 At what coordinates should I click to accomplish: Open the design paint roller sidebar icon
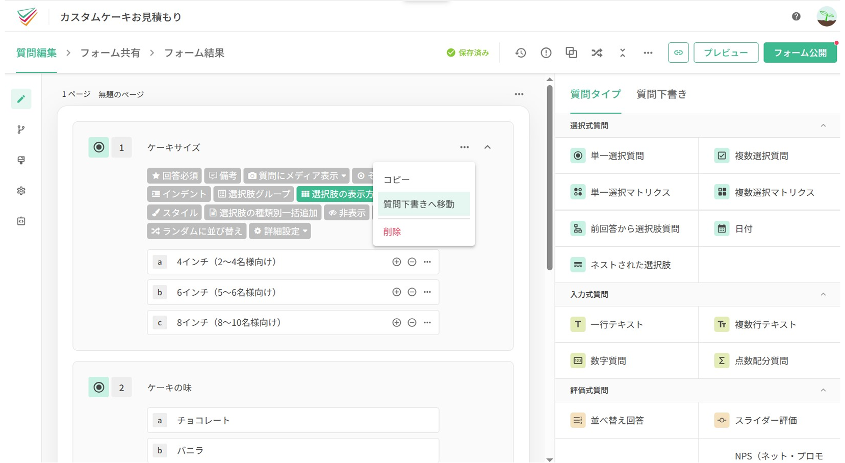coord(21,160)
